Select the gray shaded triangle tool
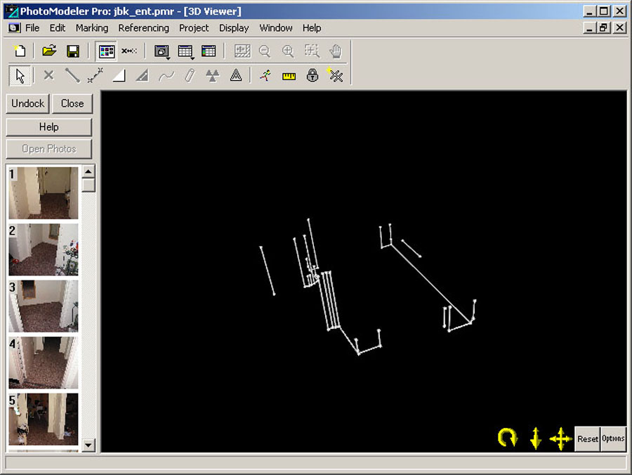The width and height of the screenshot is (632, 475). pyautogui.click(x=143, y=75)
